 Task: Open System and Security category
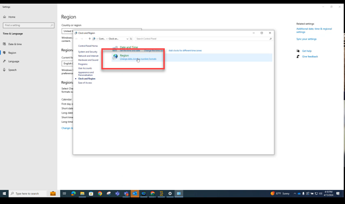coord(88,52)
